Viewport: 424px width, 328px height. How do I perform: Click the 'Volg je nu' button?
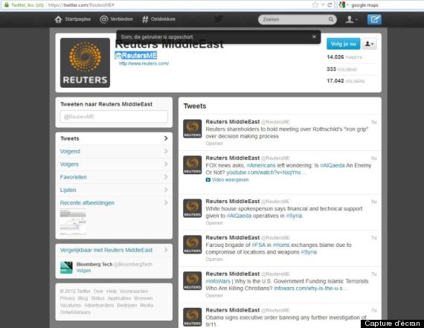click(344, 44)
